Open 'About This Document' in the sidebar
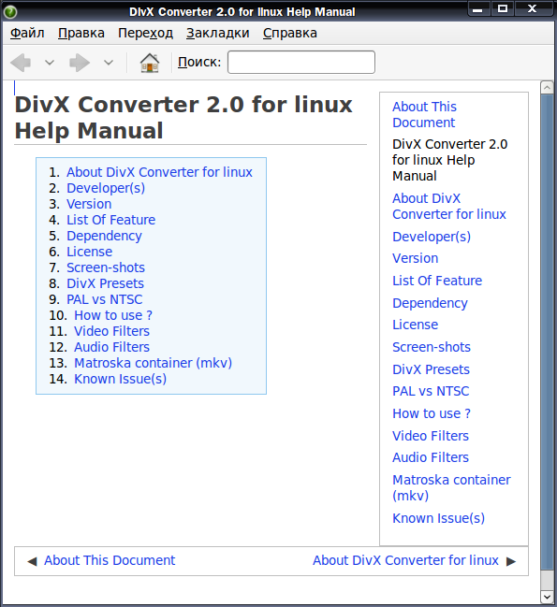Viewport: 557px width, 607px height. click(424, 115)
